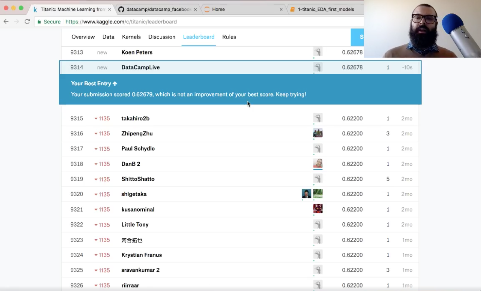Click the browser forward arrow
This screenshot has height=291, width=481.
tap(17, 22)
